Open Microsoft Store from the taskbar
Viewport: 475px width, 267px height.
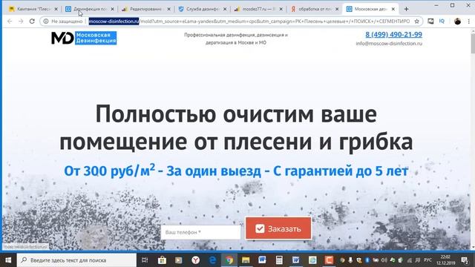coord(162,260)
